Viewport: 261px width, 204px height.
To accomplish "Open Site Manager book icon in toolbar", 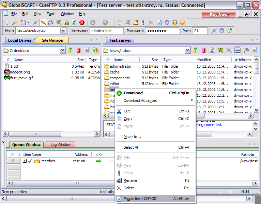I will 7,22.
